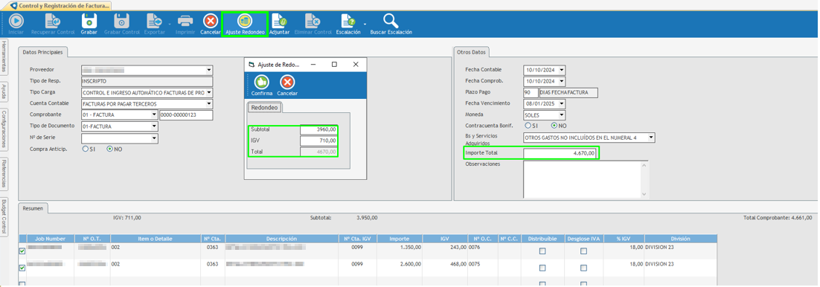
Task: Click the Descripción column header
Action: (x=281, y=239)
